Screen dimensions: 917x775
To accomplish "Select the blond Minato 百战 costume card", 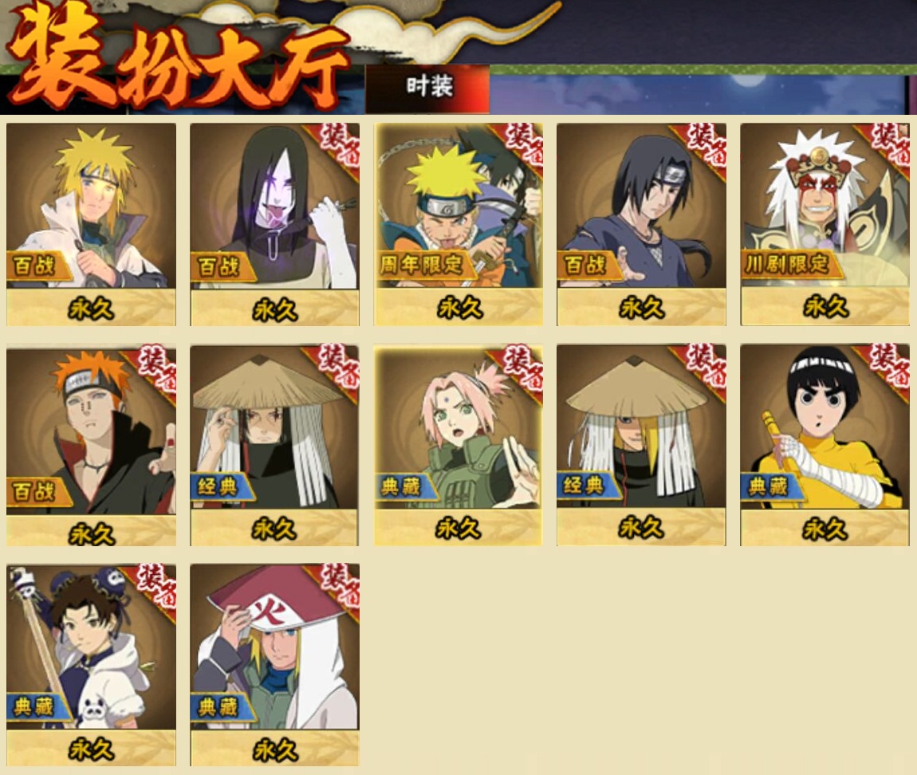I will (91, 224).
